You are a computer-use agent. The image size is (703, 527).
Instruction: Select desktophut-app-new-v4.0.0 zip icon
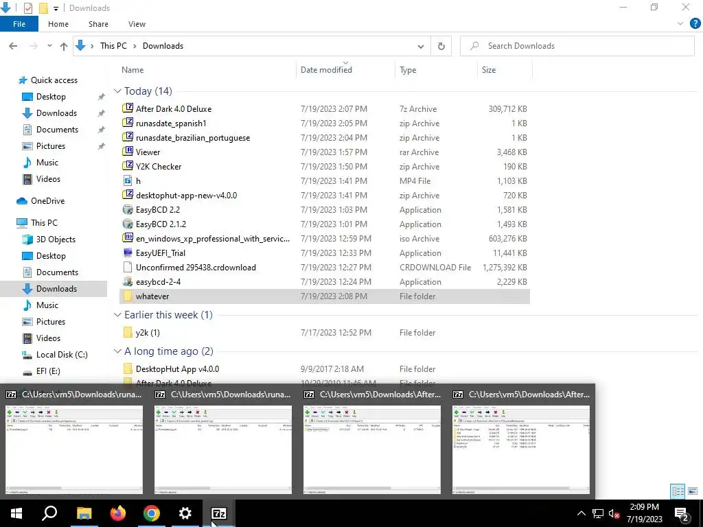click(x=128, y=195)
